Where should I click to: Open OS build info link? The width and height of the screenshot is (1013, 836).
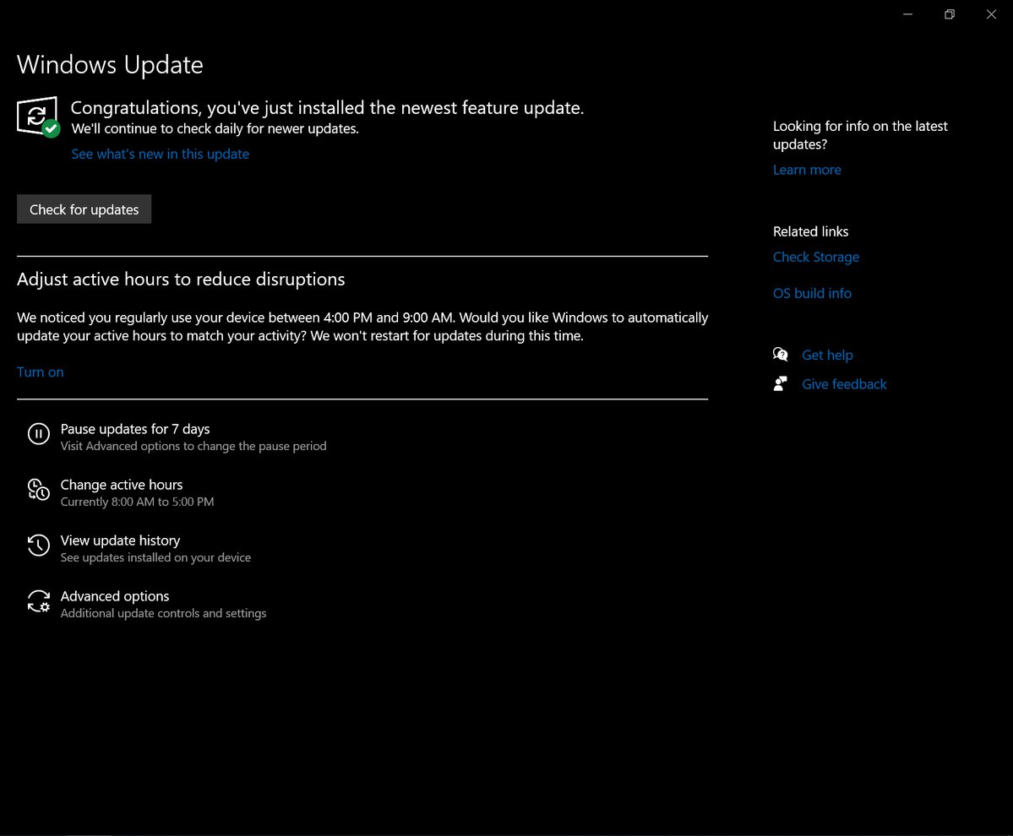812,293
